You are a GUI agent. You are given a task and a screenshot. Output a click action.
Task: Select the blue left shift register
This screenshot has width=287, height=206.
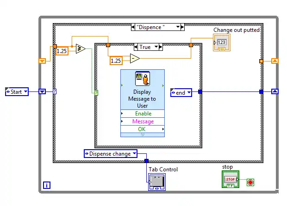tap(42, 91)
